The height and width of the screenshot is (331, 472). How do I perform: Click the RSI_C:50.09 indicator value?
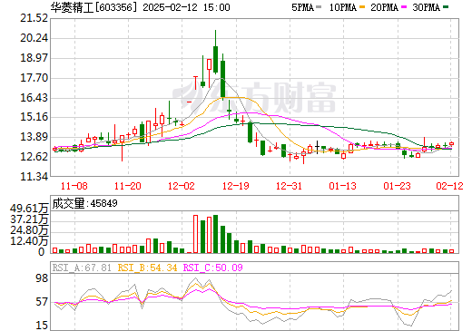click(213, 268)
